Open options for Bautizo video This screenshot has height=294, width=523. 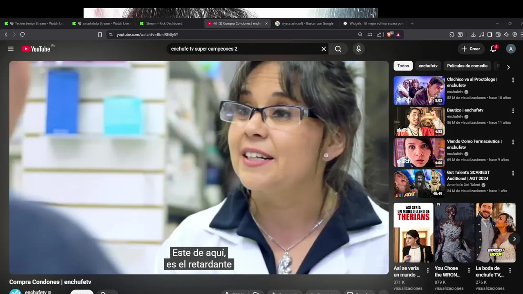tap(513, 111)
